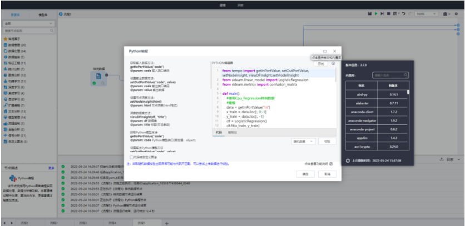
Task: Open settings gear icon at top right
Action: tap(457, 13)
